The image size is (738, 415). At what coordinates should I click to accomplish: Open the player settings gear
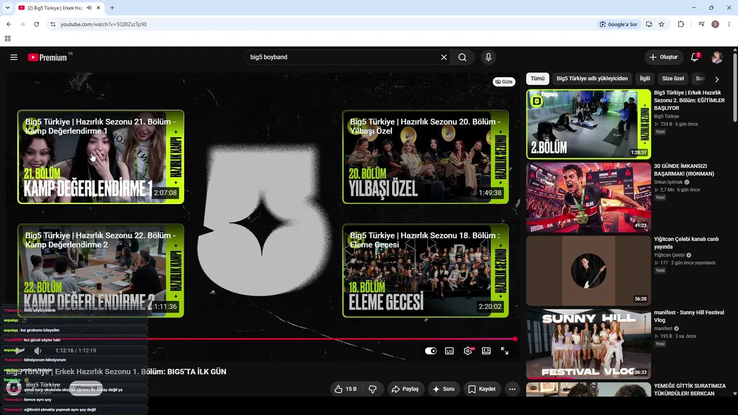468,350
